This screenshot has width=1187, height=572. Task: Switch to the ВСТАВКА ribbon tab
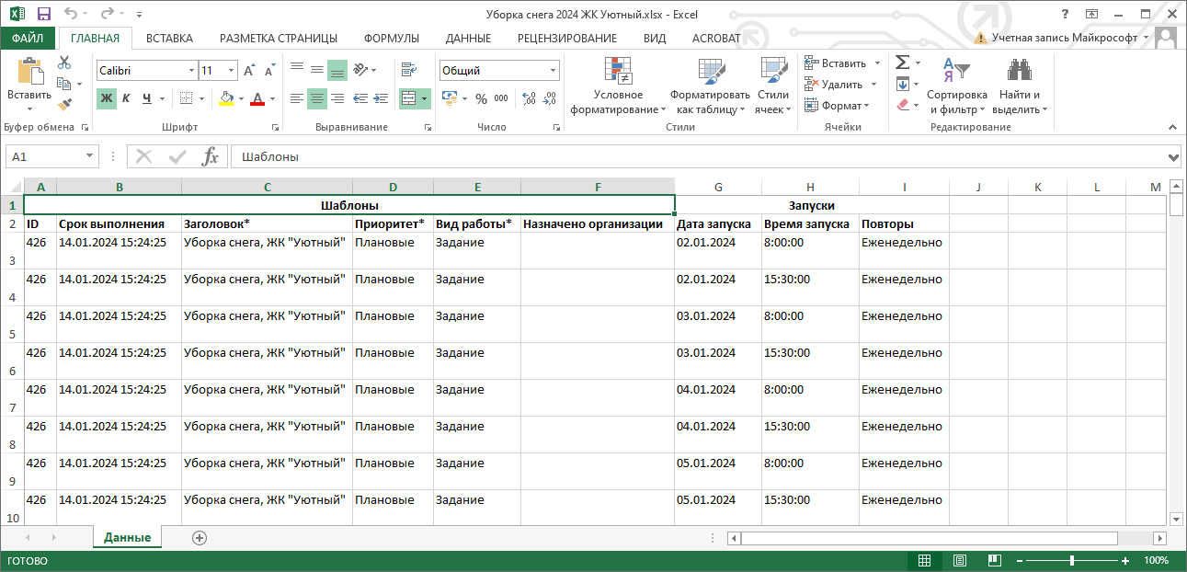coord(169,38)
